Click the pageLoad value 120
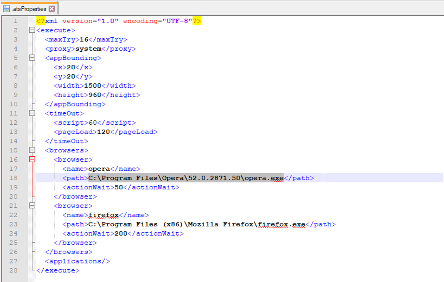Viewport: 444px width, 282px height. [x=103, y=132]
